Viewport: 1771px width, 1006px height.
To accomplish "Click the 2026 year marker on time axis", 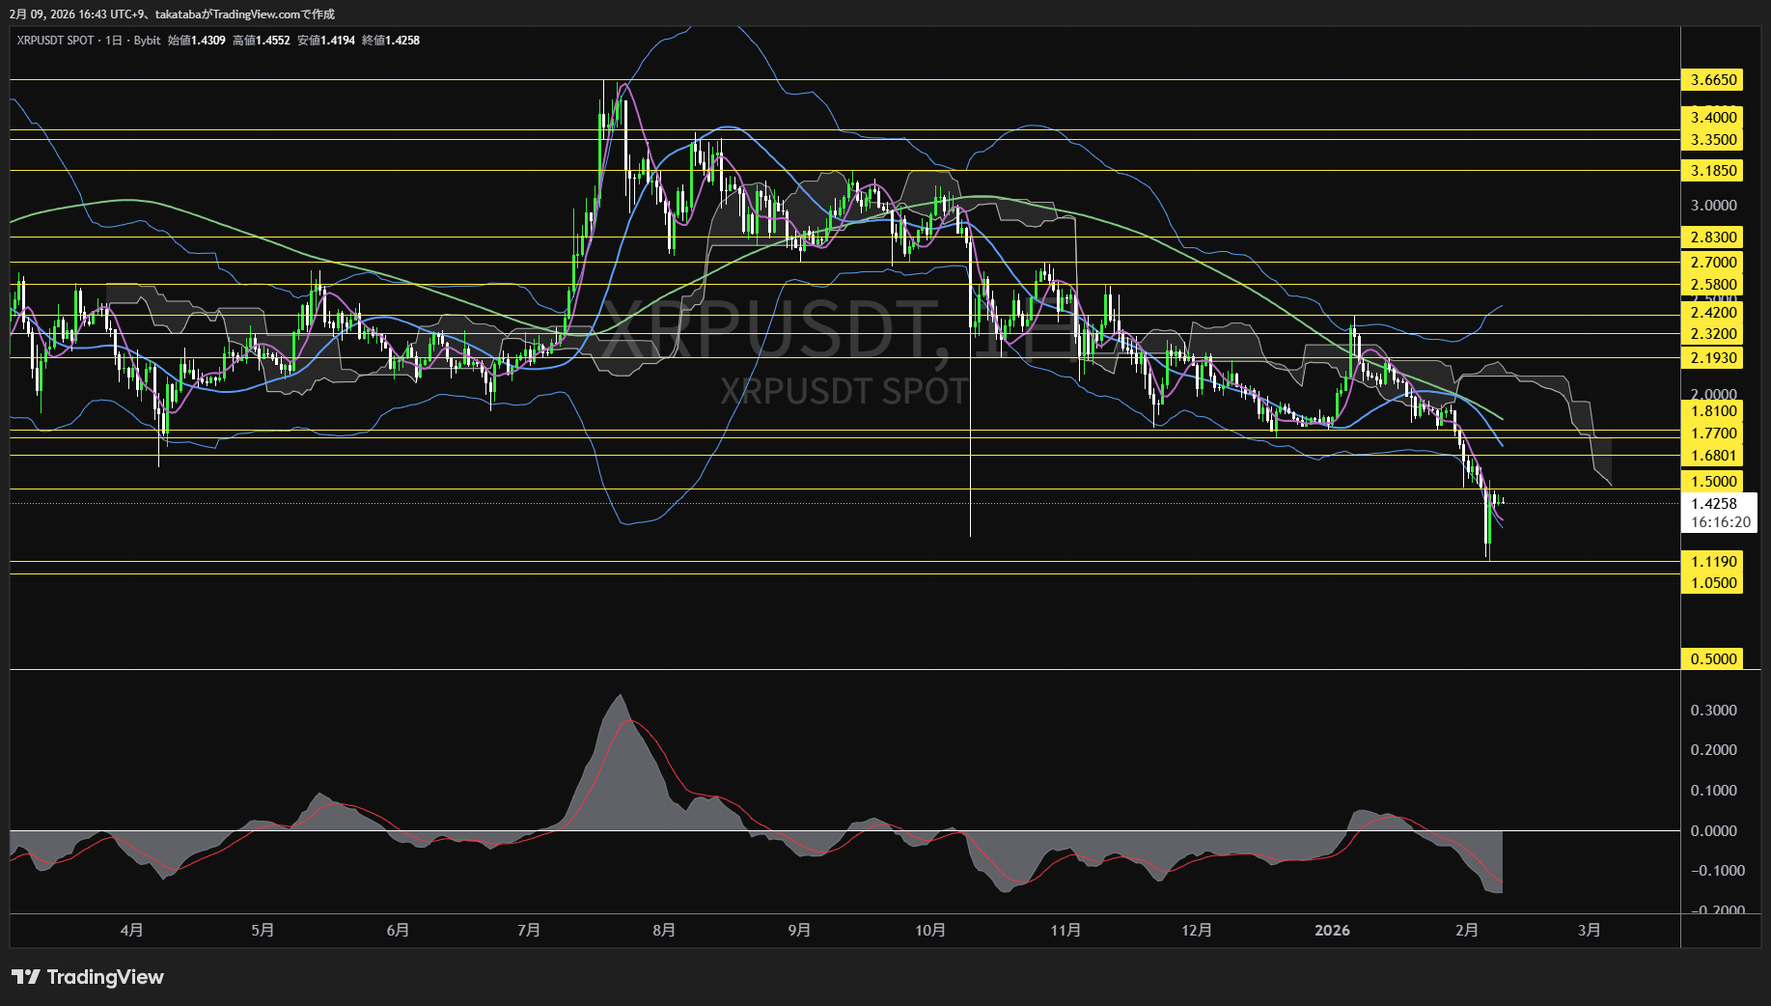I will pyautogui.click(x=1332, y=930).
